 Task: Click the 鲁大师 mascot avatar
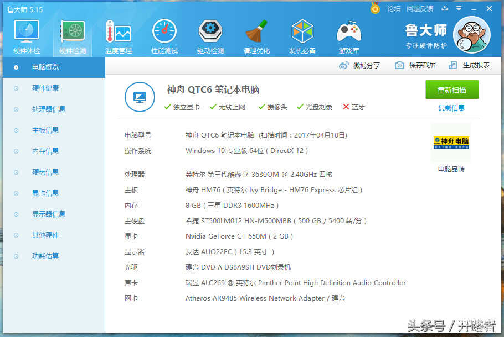coord(471,35)
